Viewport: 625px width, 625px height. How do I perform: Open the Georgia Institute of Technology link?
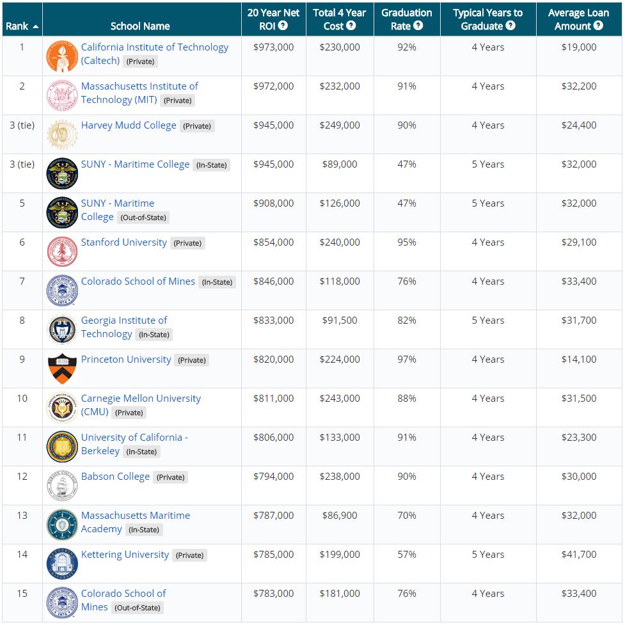click(124, 327)
